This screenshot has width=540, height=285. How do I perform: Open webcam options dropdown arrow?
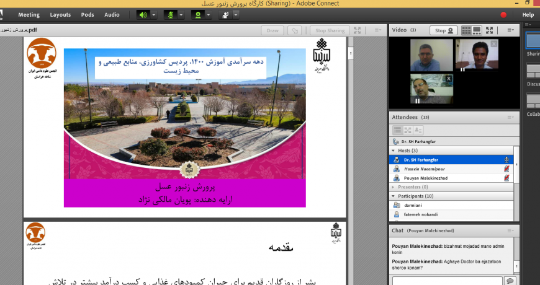point(209,15)
